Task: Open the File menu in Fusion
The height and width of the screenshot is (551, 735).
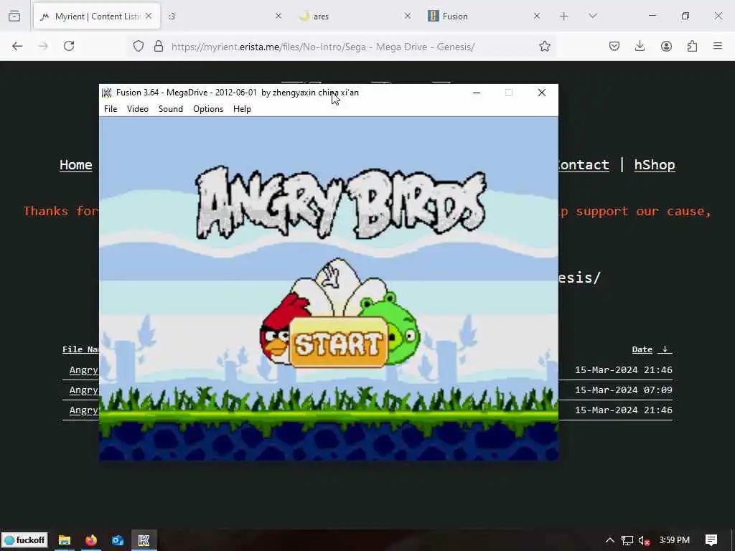Action: pyautogui.click(x=111, y=109)
